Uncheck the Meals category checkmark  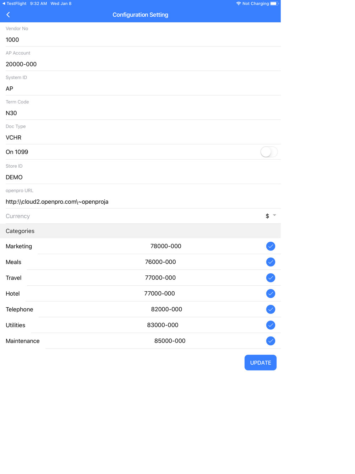271,262
